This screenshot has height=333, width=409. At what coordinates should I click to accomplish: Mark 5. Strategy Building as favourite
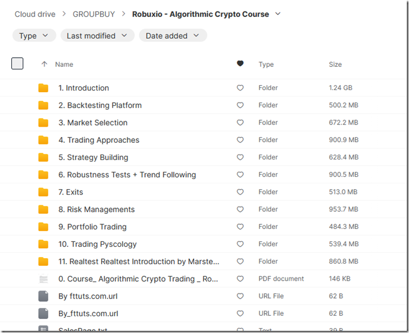(x=240, y=157)
